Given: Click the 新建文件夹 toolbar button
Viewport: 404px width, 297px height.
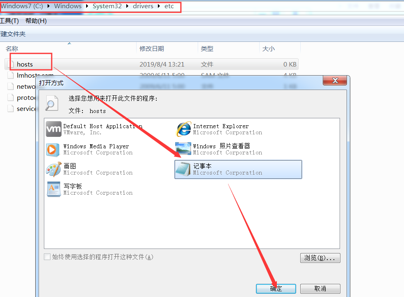Looking at the screenshot, I should (x=12, y=34).
